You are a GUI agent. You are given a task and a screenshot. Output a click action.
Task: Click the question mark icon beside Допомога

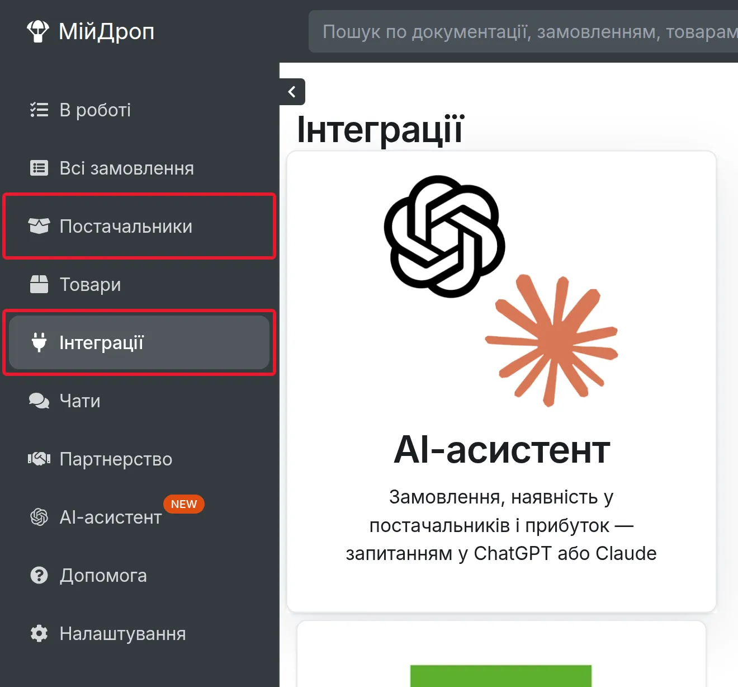(x=39, y=575)
